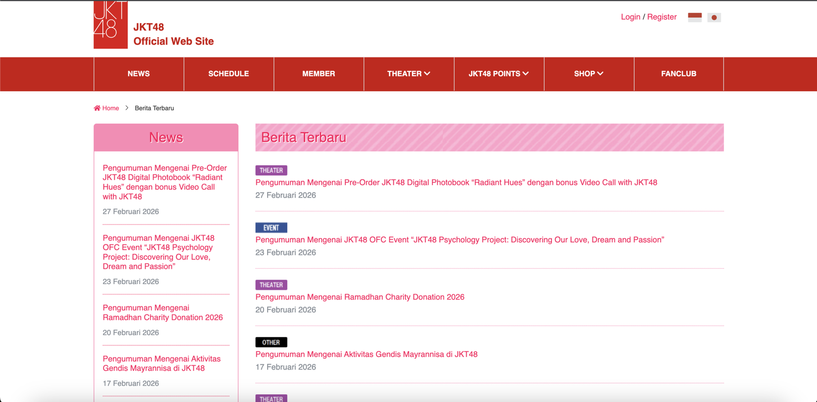
Task: Open main list JKT48 Psychology Project article
Action: click(460, 240)
